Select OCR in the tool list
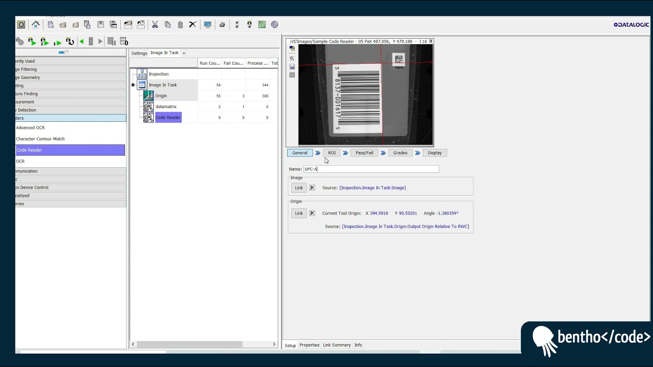The width and height of the screenshot is (653, 367). point(20,161)
